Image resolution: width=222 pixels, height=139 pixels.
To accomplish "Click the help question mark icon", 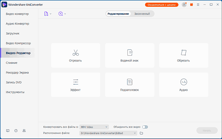I will point(16,131).
